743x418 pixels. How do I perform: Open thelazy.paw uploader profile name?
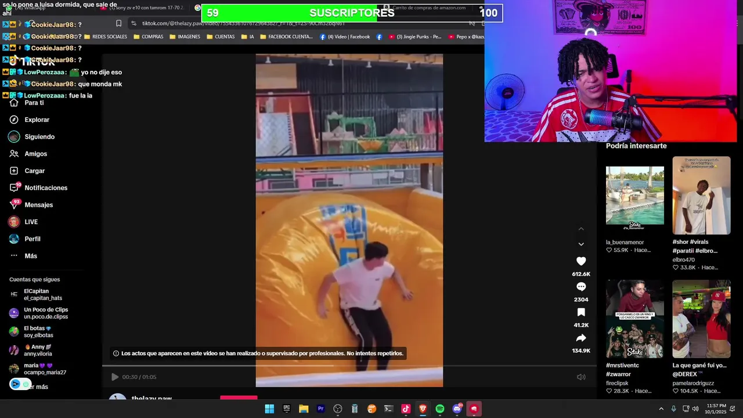tap(152, 399)
